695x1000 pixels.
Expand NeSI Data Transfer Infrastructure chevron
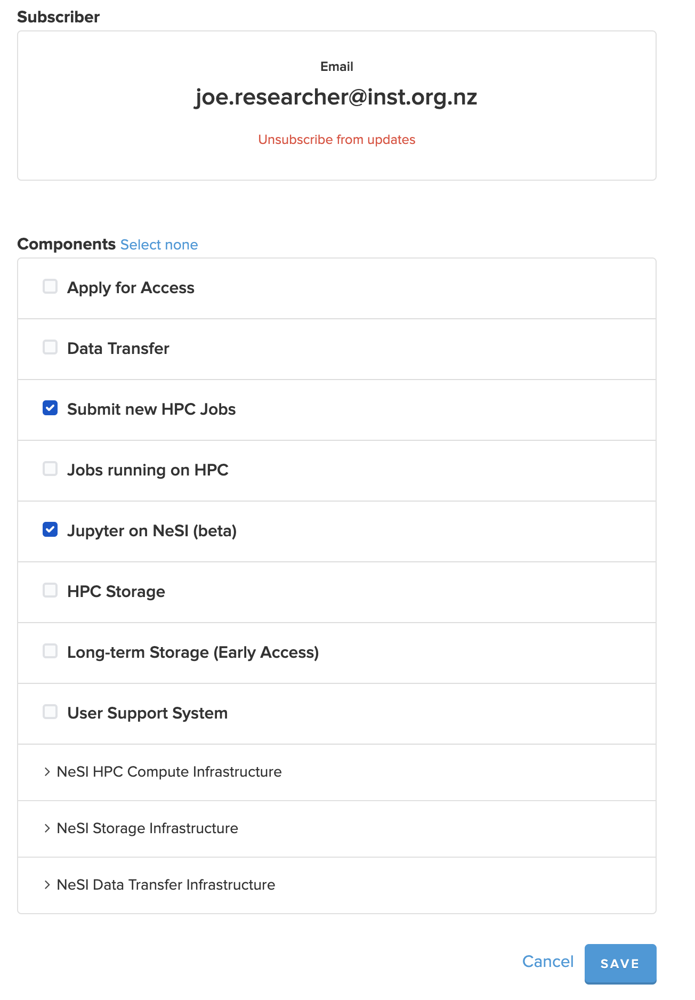[x=47, y=885]
